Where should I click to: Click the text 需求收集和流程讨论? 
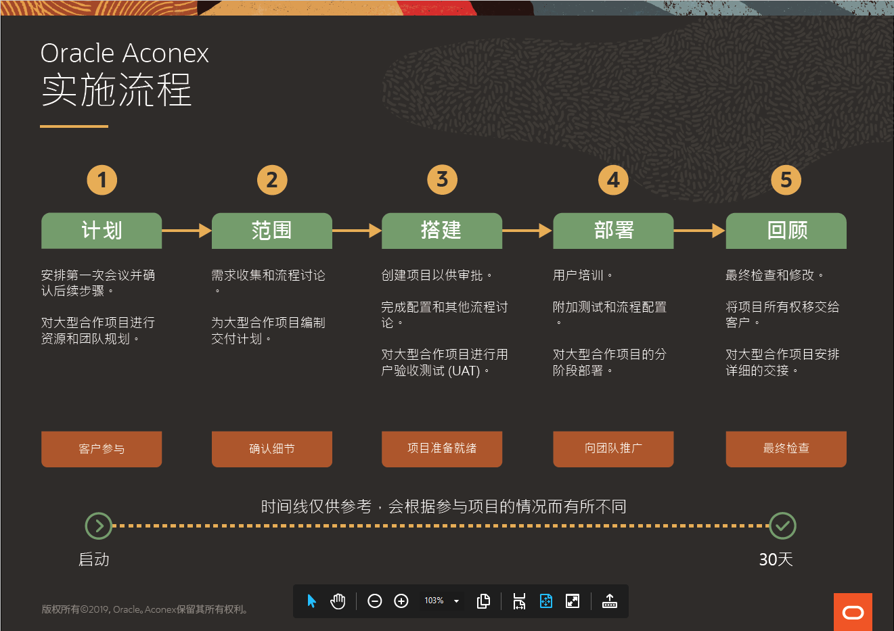[x=268, y=283]
